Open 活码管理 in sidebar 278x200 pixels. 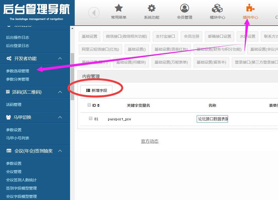[x=14, y=105]
